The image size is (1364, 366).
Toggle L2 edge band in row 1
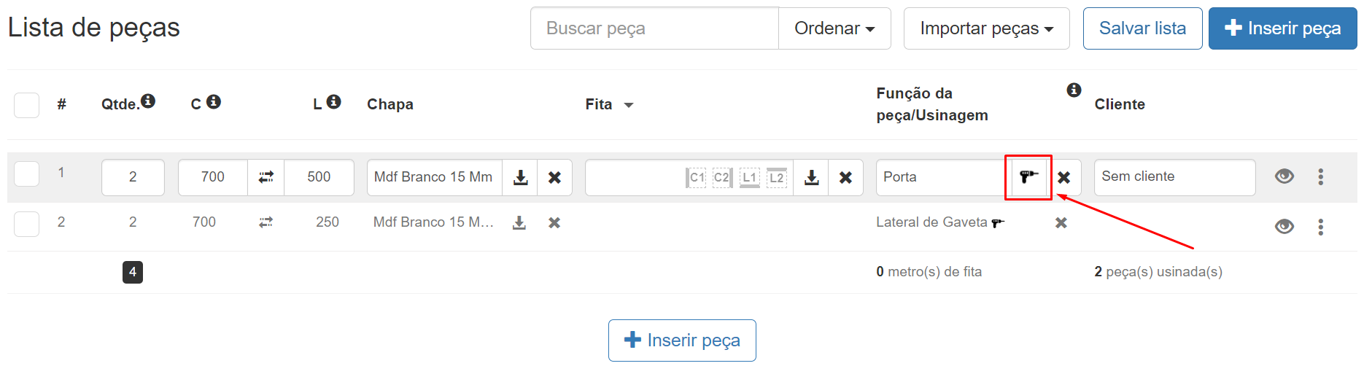[x=777, y=177]
